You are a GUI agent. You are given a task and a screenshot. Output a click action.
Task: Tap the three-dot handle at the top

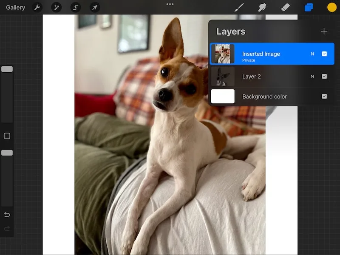pyautogui.click(x=170, y=4)
